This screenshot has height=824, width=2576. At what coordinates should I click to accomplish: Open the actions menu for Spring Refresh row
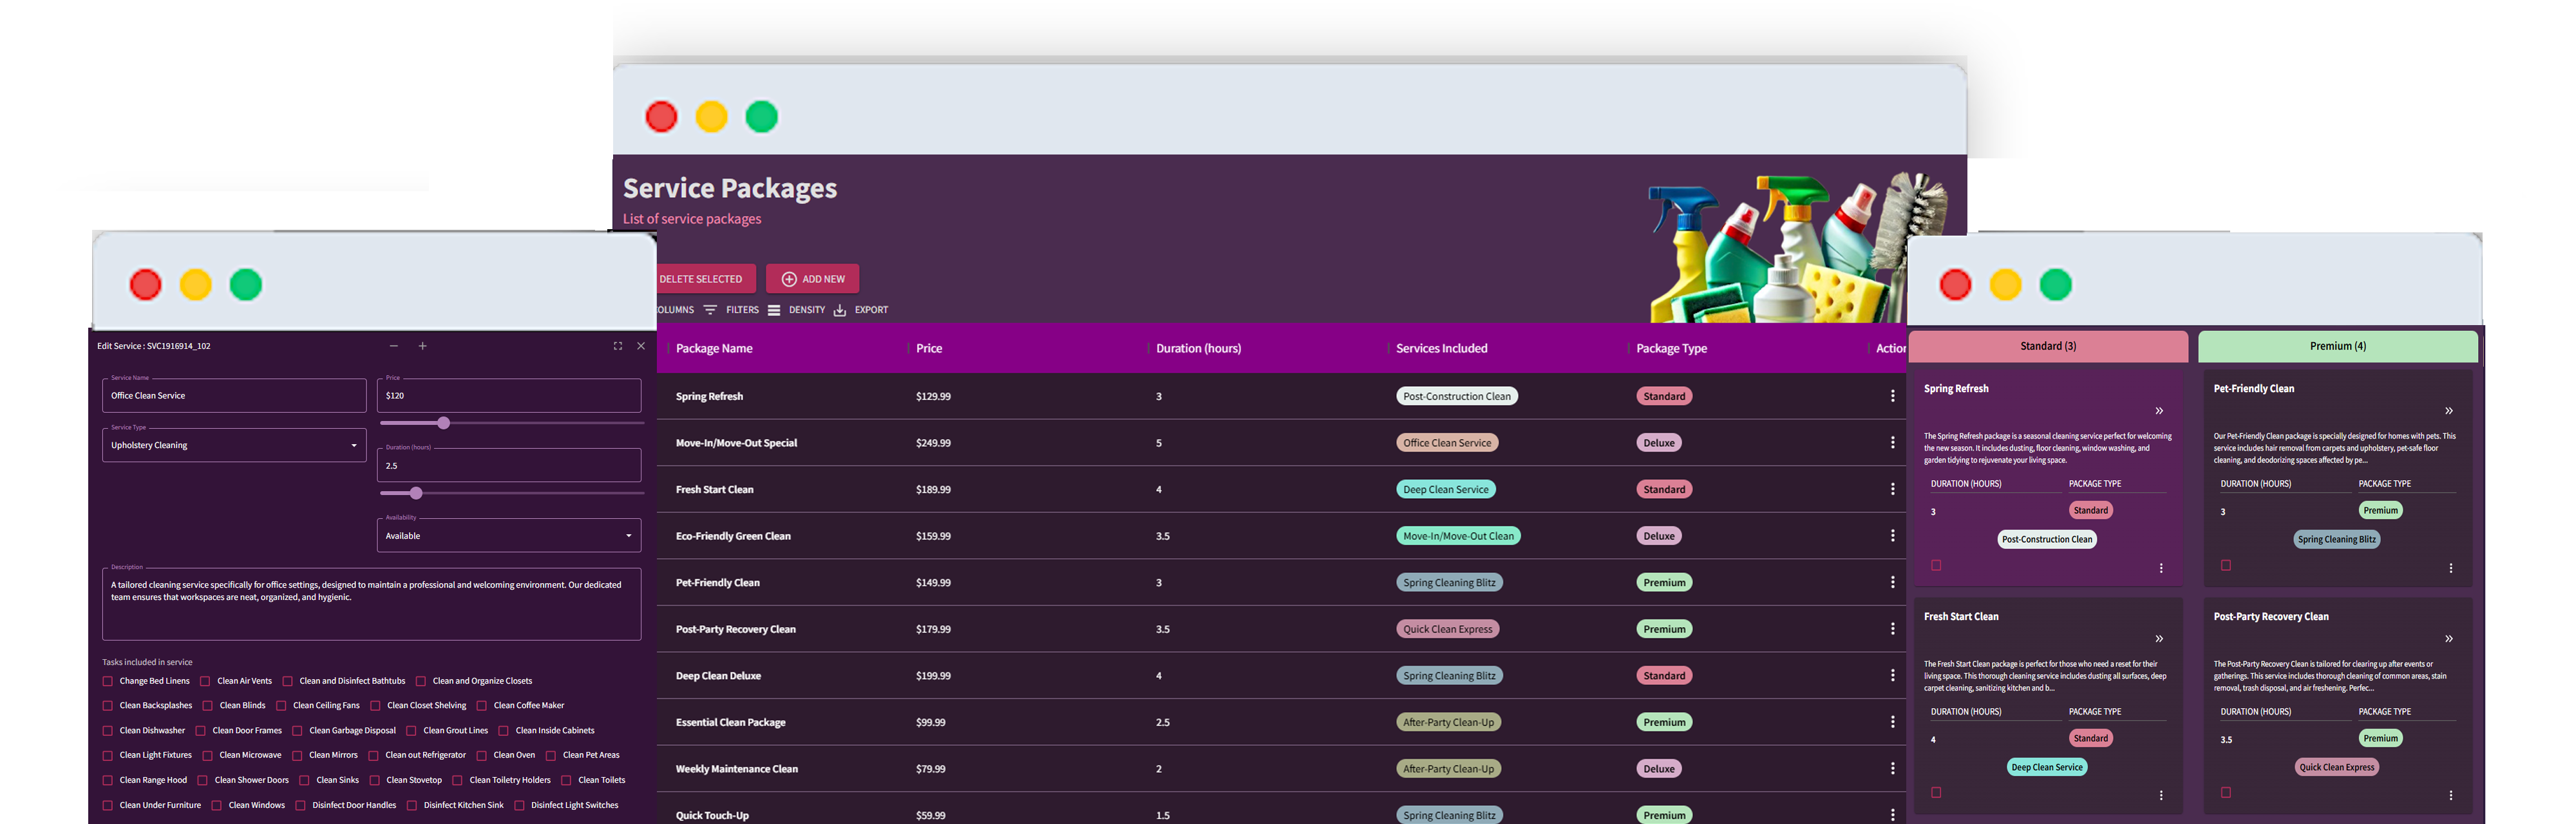point(1893,396)
